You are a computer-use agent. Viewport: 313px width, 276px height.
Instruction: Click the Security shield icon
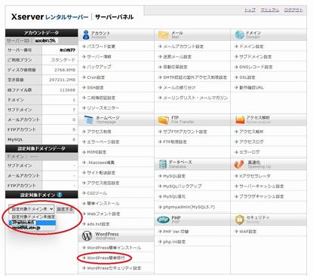[239, 220]
